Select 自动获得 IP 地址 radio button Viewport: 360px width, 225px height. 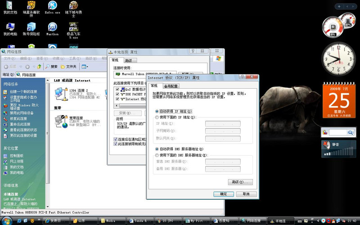(x=157, y=111)
